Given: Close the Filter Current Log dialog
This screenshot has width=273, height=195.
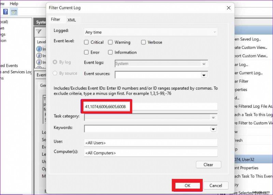Looking at the screenshot, I should click(229, 8).
